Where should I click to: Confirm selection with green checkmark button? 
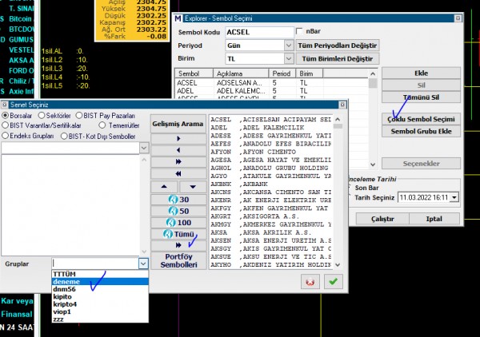pos(333,281)
